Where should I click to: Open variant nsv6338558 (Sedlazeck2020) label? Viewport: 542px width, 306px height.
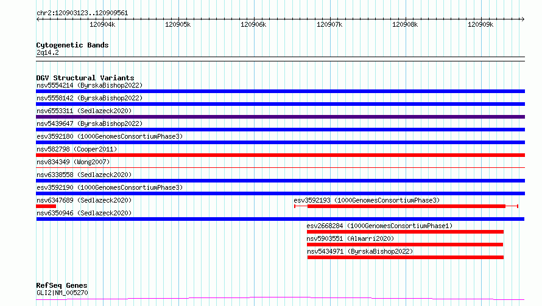click(84, 175)
